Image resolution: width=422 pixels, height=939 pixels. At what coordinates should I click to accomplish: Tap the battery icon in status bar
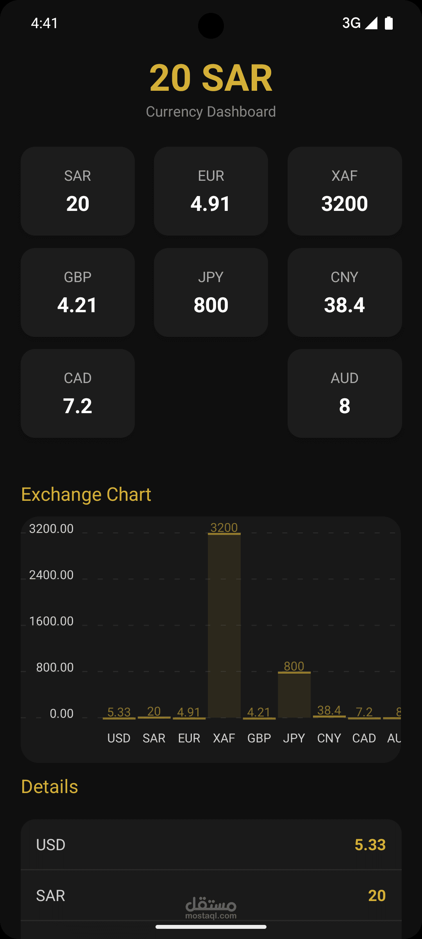[388, 23]
